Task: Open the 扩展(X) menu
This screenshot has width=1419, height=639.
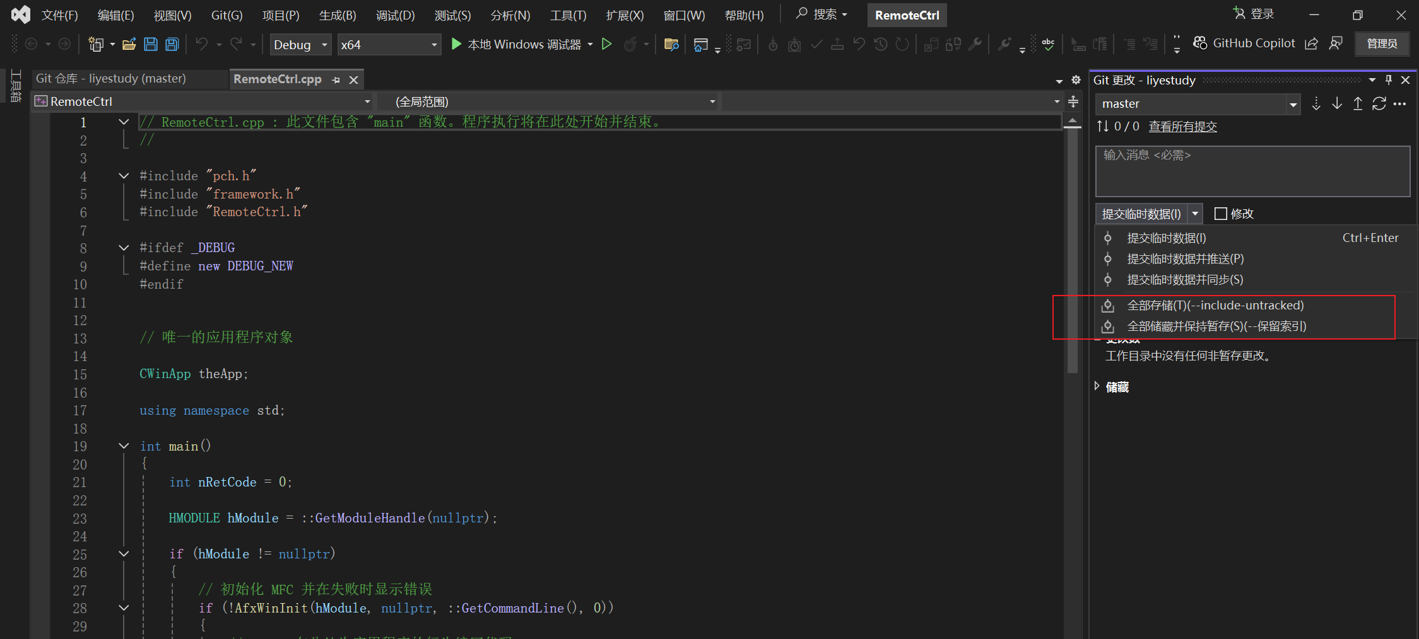Action: [x=625, y=15]
